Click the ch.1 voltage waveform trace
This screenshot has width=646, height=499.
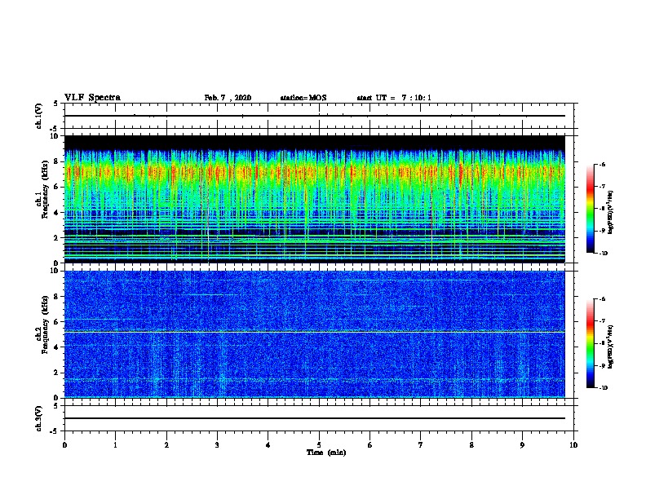tap(315, 116)
